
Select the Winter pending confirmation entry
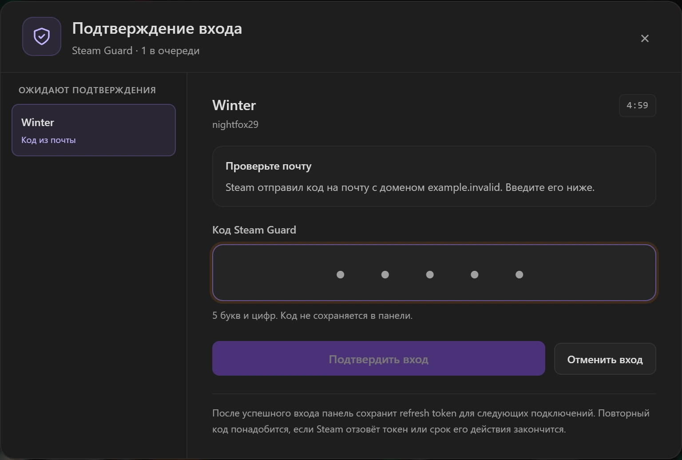point(94,130)
